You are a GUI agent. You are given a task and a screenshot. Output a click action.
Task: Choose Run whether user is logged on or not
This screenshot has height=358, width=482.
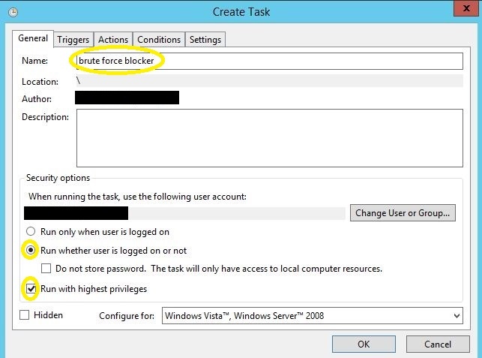coord(31,250)
